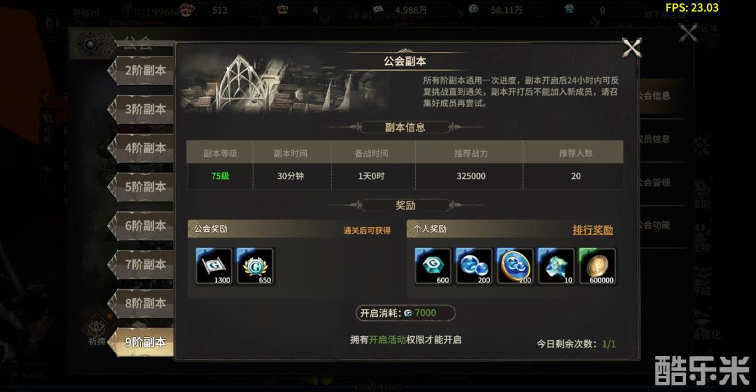Click the G currency icon in open cost
The height and width of the screenshot is (392, 756).
(x=408, y=313)
